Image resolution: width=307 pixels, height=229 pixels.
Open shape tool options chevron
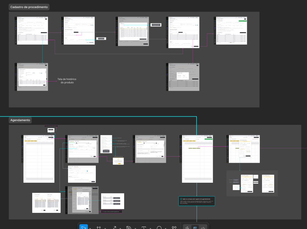[x=165, y=228]
